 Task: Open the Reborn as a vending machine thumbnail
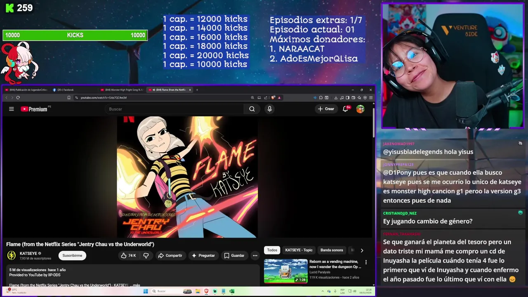coord(285,271)
